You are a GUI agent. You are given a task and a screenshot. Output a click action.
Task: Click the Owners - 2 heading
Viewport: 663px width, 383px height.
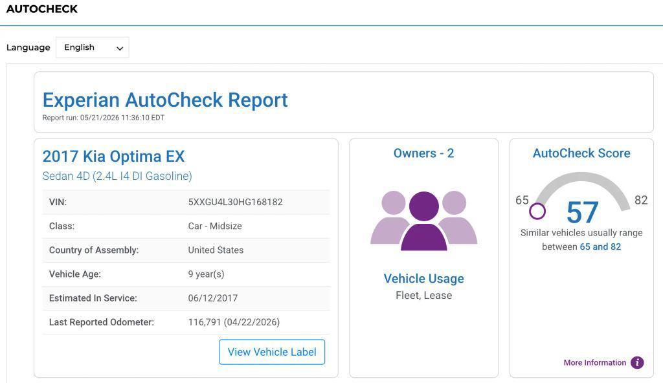(423, 153)
